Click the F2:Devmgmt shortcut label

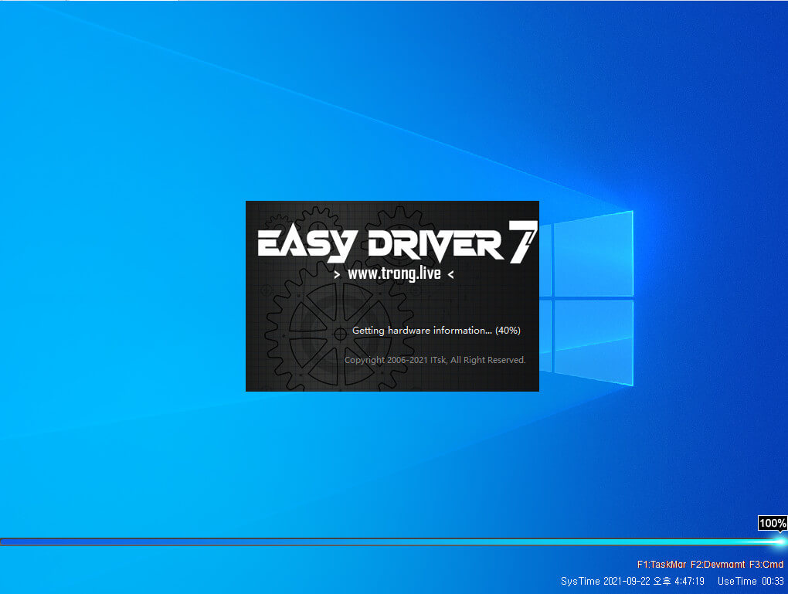point(718,565)
